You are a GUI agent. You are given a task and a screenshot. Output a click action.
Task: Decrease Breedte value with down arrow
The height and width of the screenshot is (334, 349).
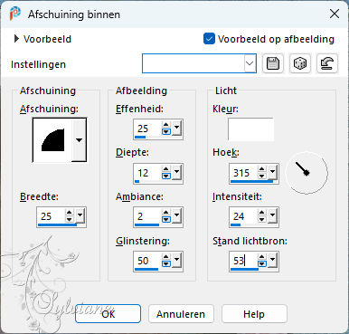(70, 219)
